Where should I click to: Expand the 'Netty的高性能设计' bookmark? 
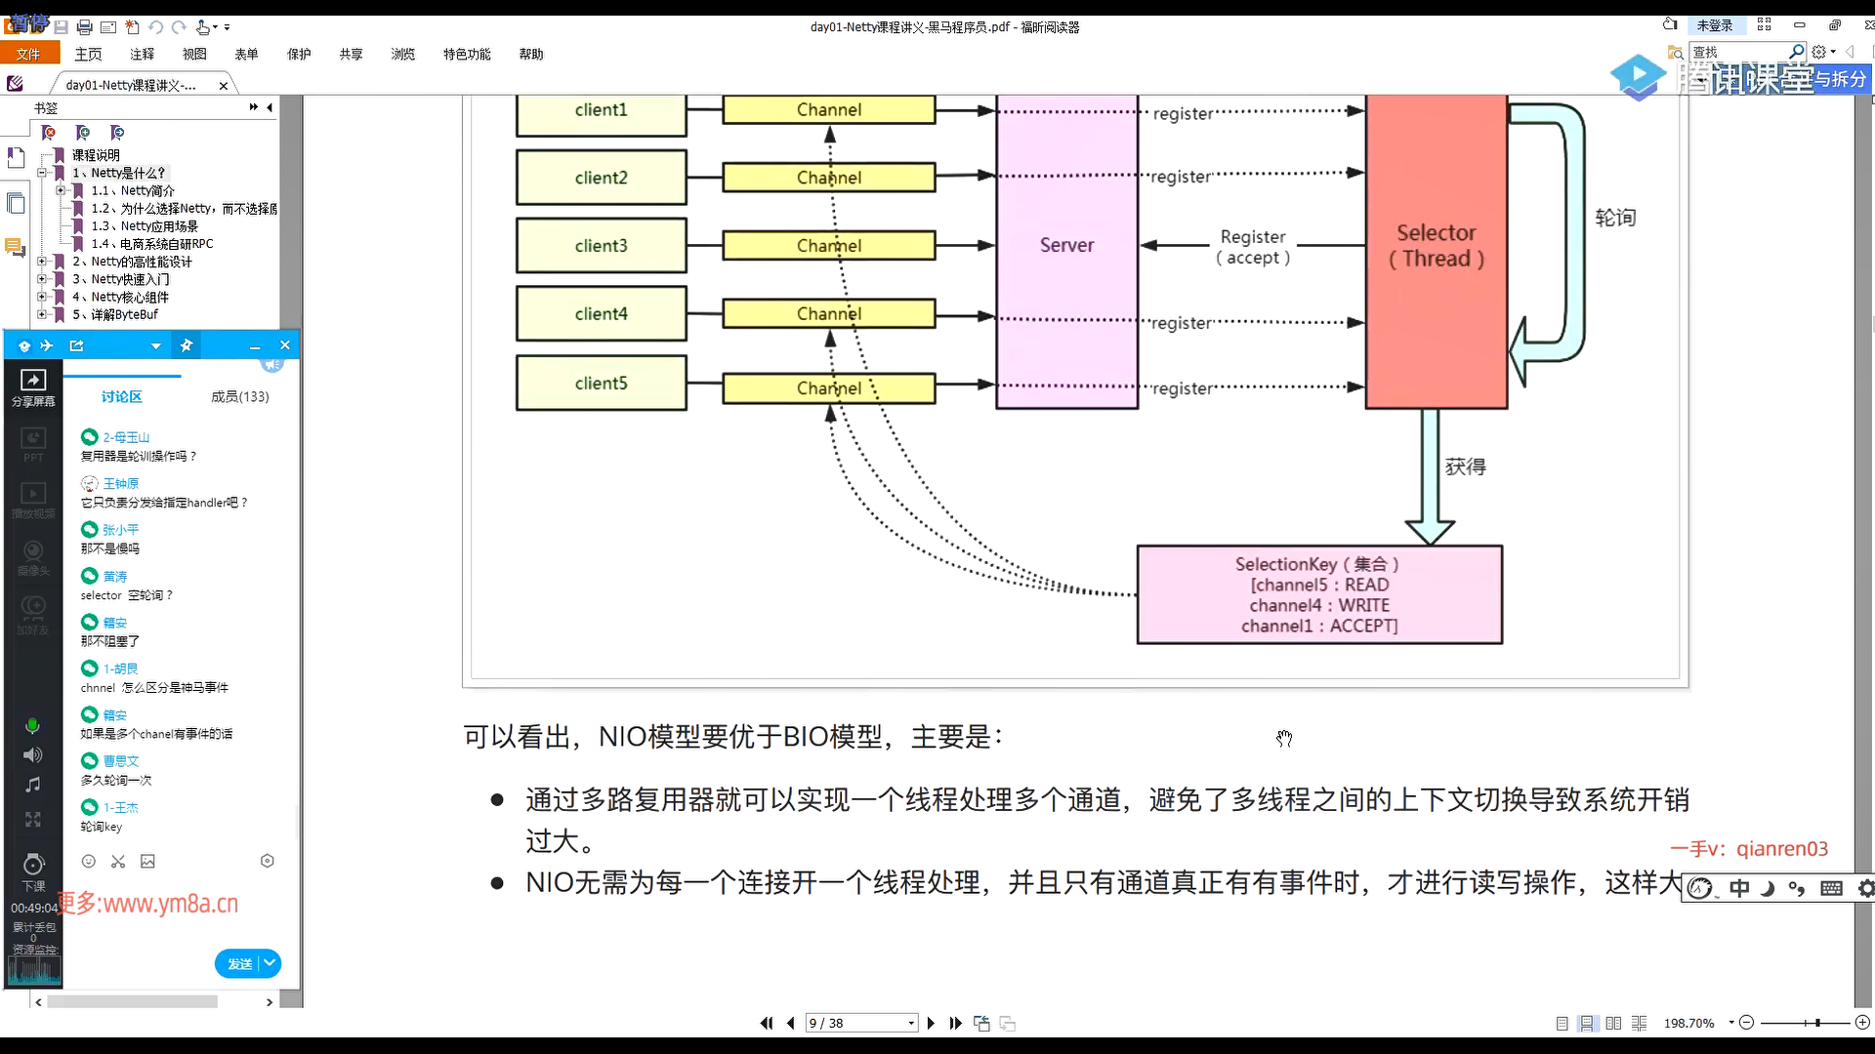[x=42, y=262]
